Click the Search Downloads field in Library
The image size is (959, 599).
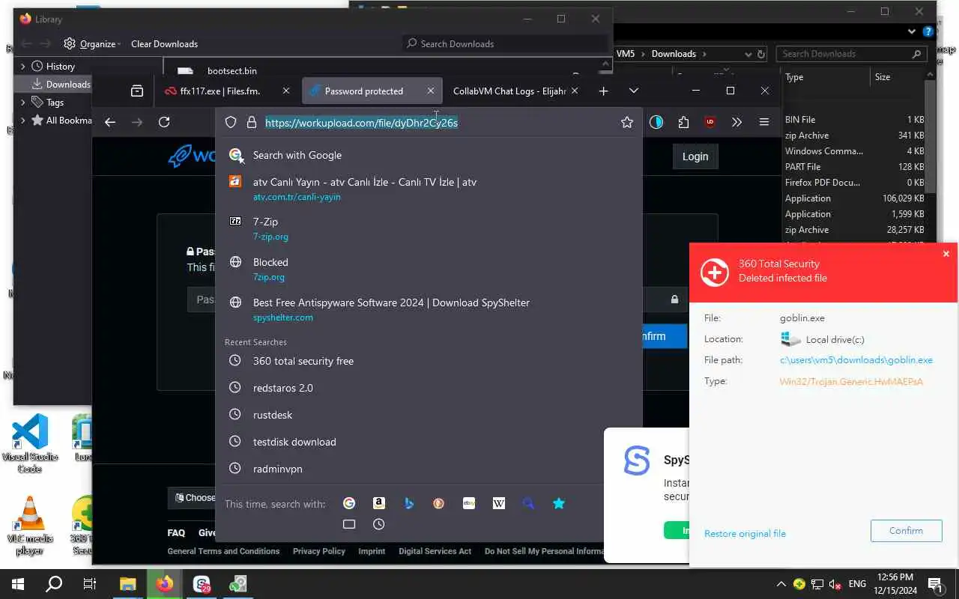506,43
